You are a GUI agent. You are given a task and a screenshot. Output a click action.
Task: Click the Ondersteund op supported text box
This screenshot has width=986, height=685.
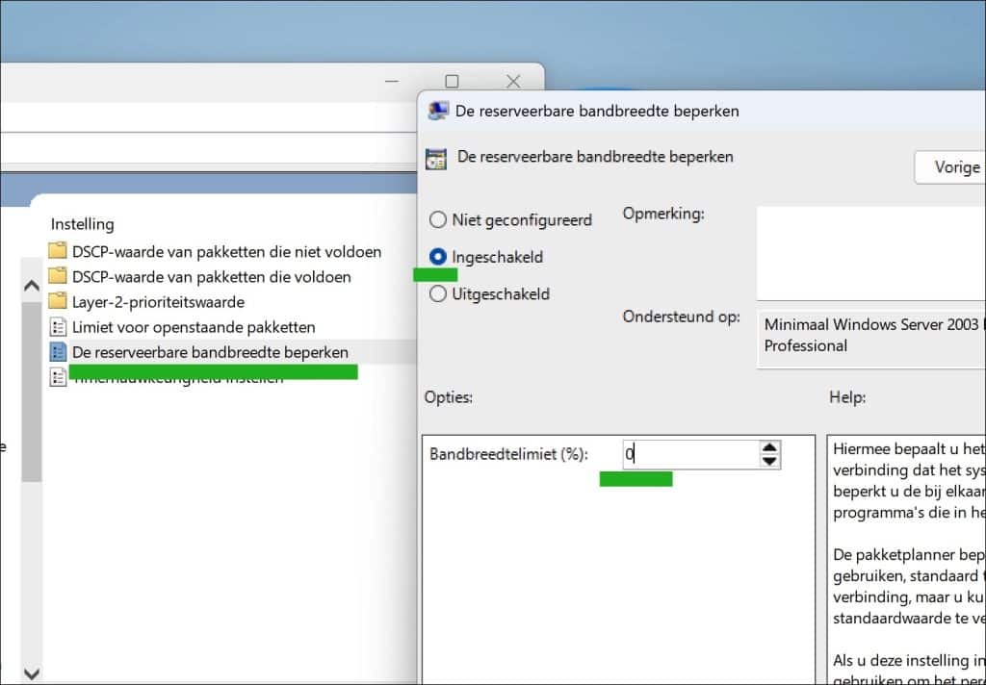pos(871,340)
